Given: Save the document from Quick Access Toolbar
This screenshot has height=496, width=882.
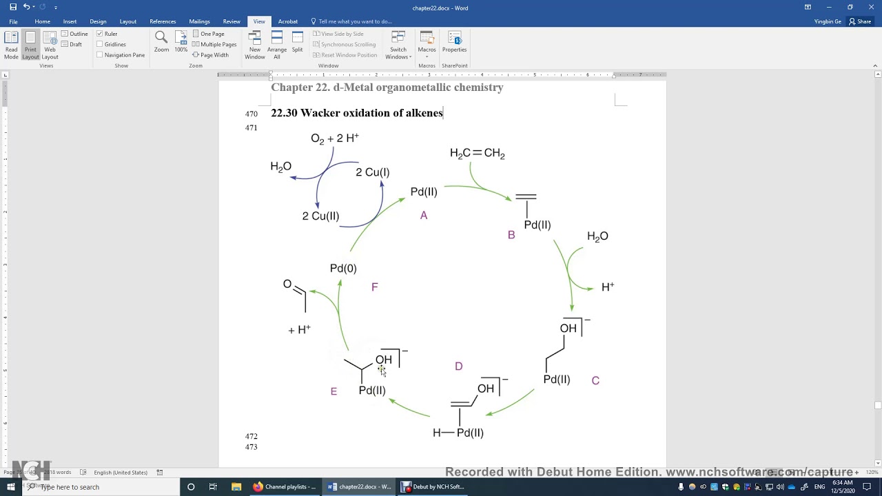Looking at the screenshot, I should 13,8.
